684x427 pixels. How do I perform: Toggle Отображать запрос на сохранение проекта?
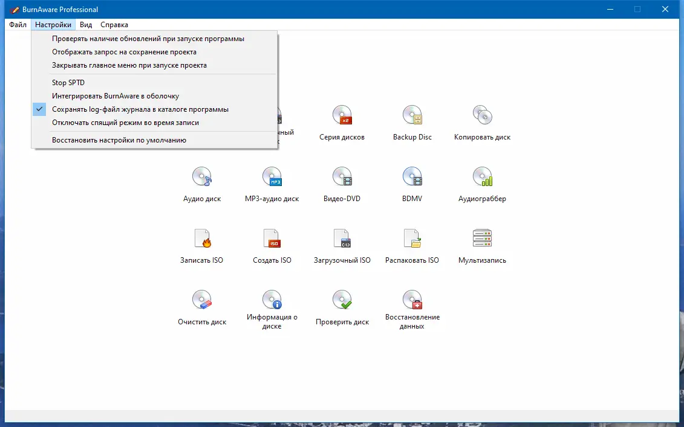154,52
